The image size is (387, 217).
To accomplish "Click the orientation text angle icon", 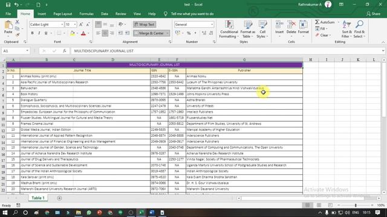I will [x=121, y=24].
